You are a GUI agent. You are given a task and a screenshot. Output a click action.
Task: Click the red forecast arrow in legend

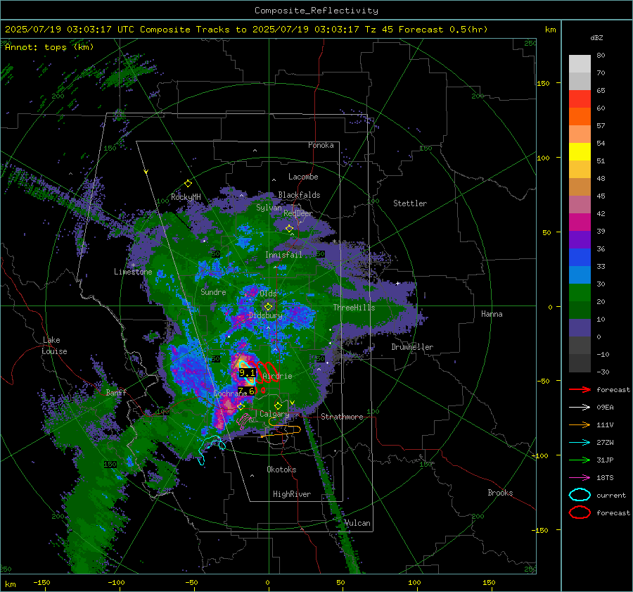(580, 389)
